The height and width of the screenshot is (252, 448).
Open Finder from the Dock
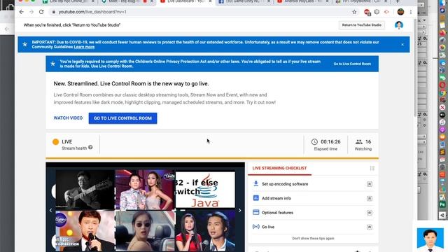click(x=442, y=3)
